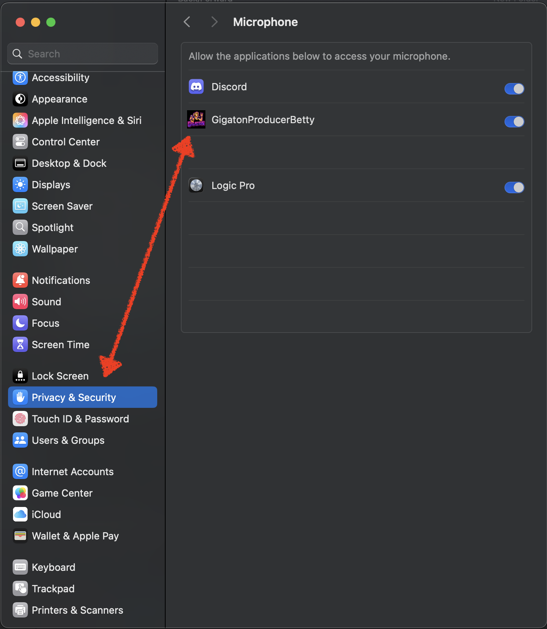Screen dimensions: 547x629
Task: Select Displays in the sidebar
Action: click(x=51, y=185)
